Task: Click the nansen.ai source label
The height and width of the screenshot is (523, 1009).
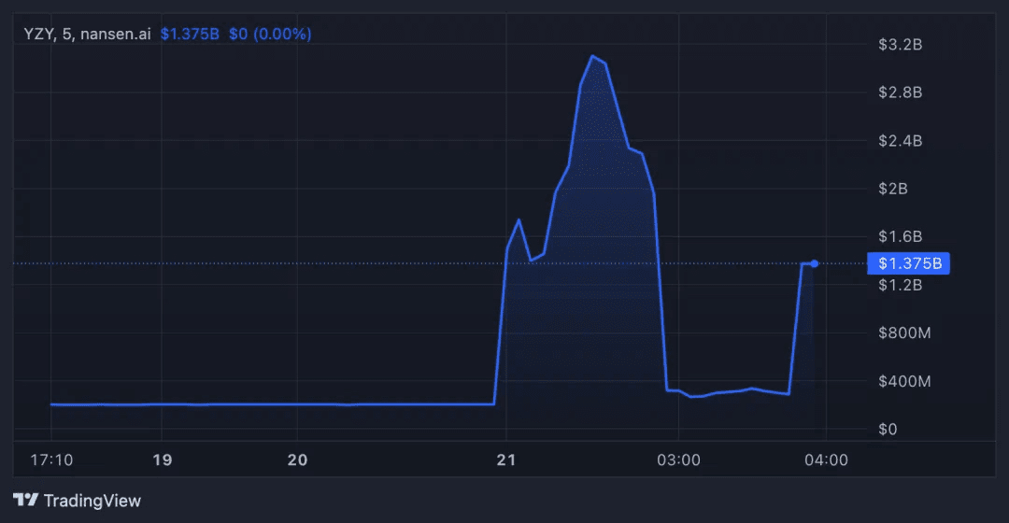Action: [x=115, y=34]
